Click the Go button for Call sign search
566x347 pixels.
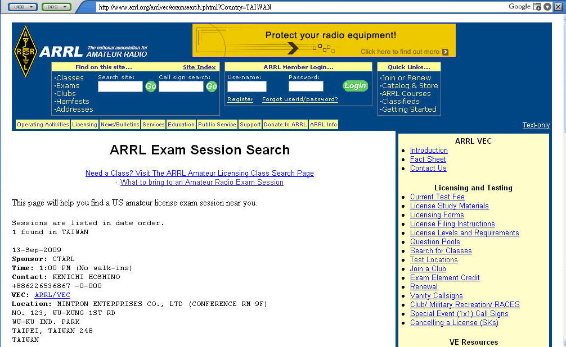[x=212, y=86]
